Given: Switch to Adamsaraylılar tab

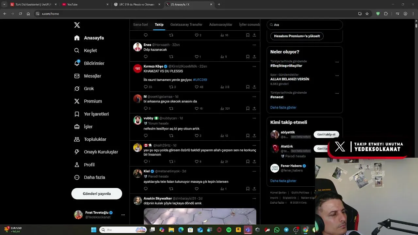Looking at the screenshot, I should [x=221, y=25].
